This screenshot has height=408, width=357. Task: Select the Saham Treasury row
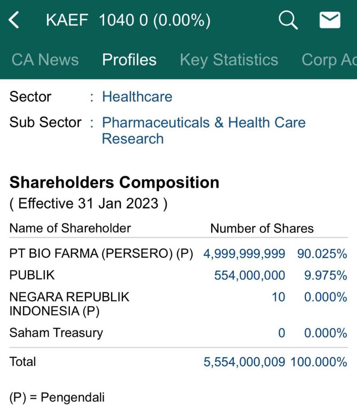coord(56,333)
